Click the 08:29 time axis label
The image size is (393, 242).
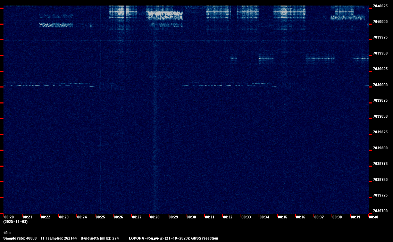tap(173, 217)
